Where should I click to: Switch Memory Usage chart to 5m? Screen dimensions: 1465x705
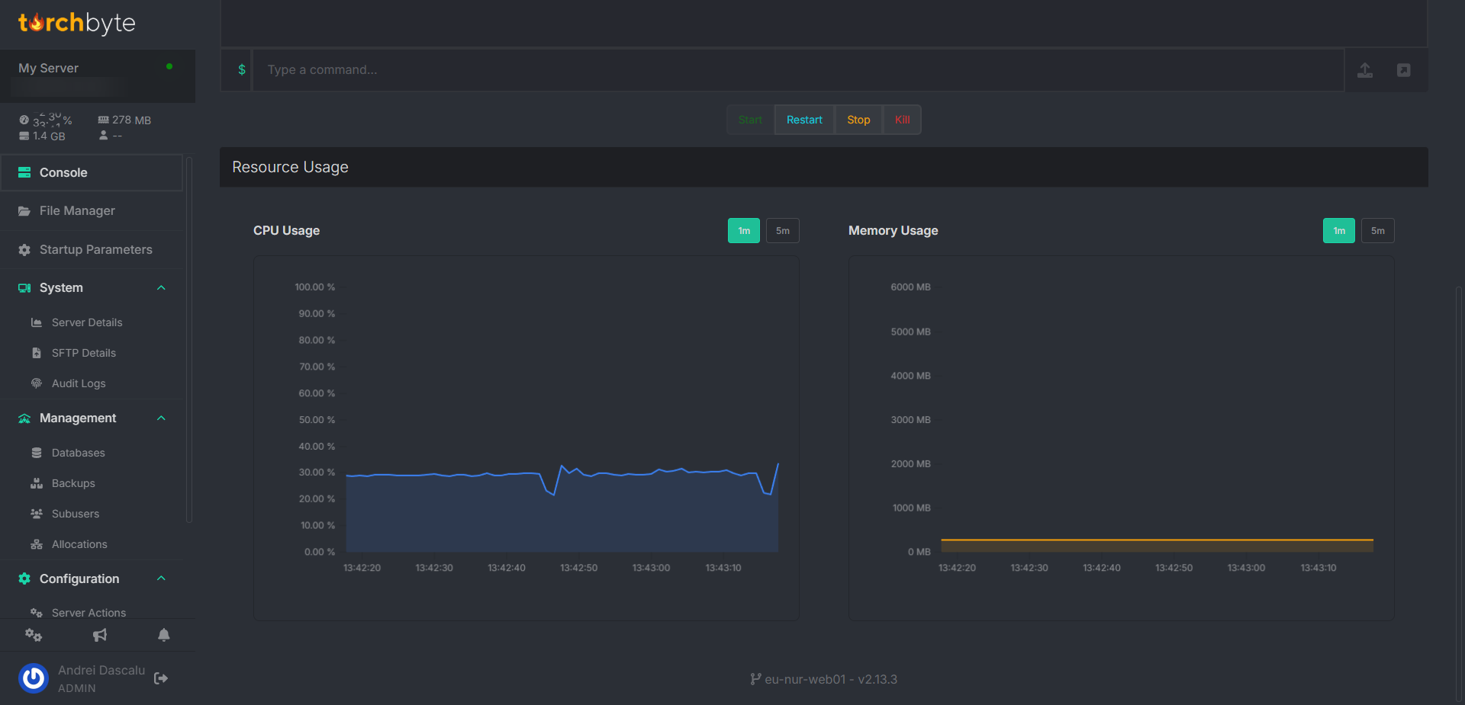1377,231
